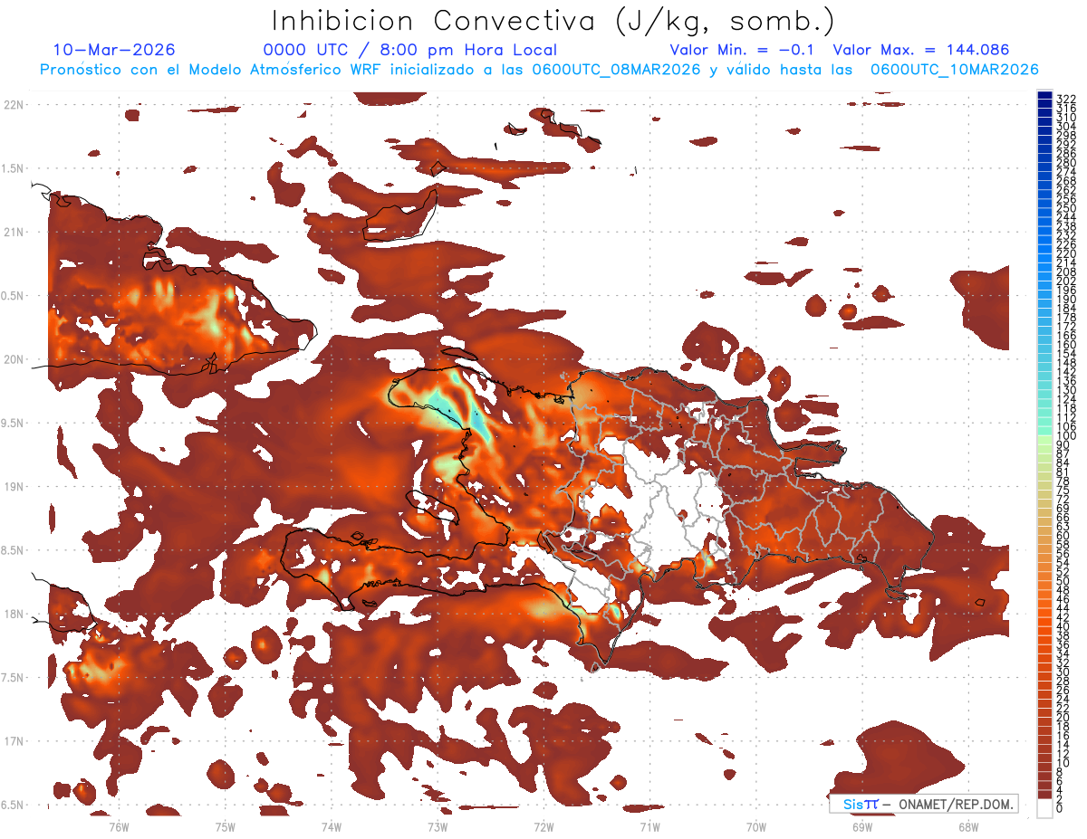
Task: Click the '322' value on the color scale
Action: point(1065,99)
